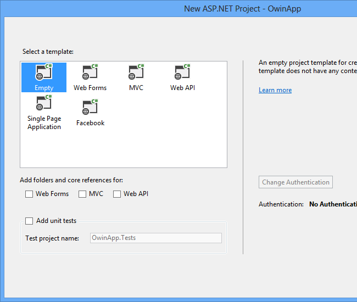
Task: Click the 'Select a template:' label
Action: tap(48, 52)
